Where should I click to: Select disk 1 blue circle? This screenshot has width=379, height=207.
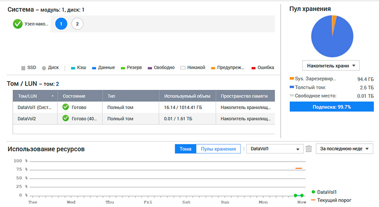61,24
